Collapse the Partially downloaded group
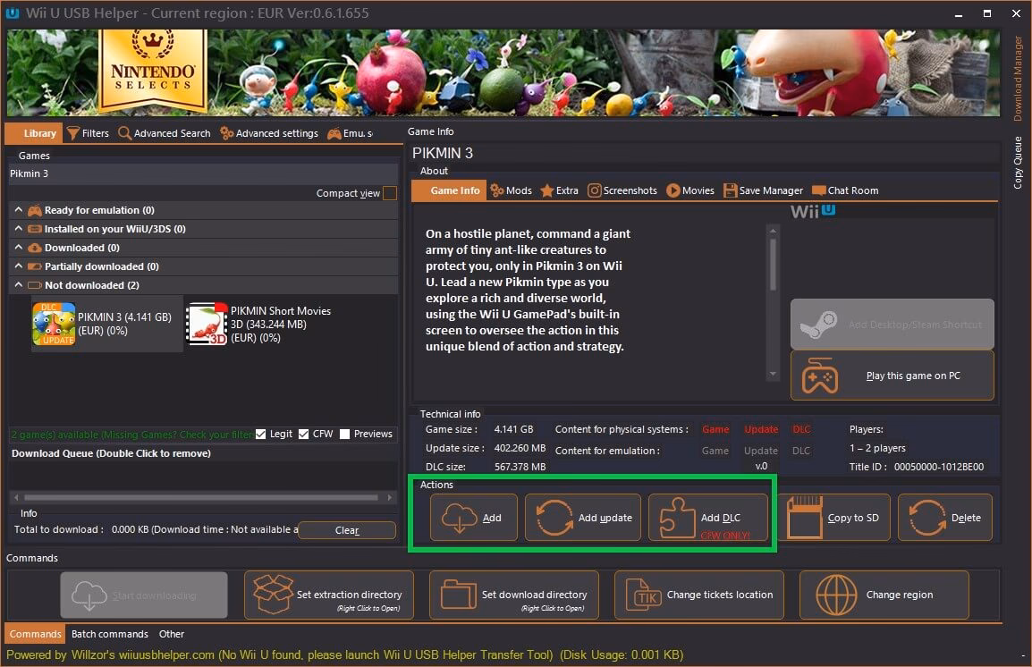The width and height of the screenshot is (1032, 667). pyautogui.click(x=19, y=266)
